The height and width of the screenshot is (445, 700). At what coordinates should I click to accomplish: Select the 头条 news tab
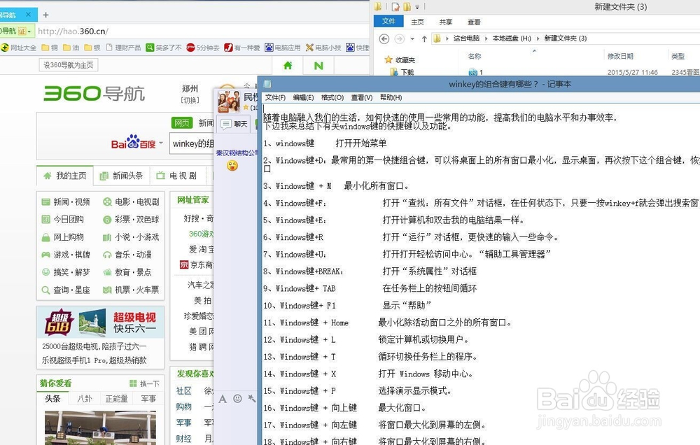[52, 398]
